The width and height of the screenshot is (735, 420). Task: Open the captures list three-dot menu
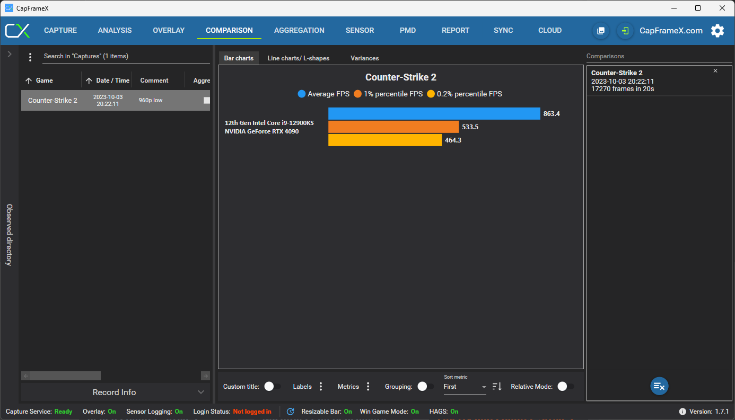pyautogui.click(x=30, y=57)
